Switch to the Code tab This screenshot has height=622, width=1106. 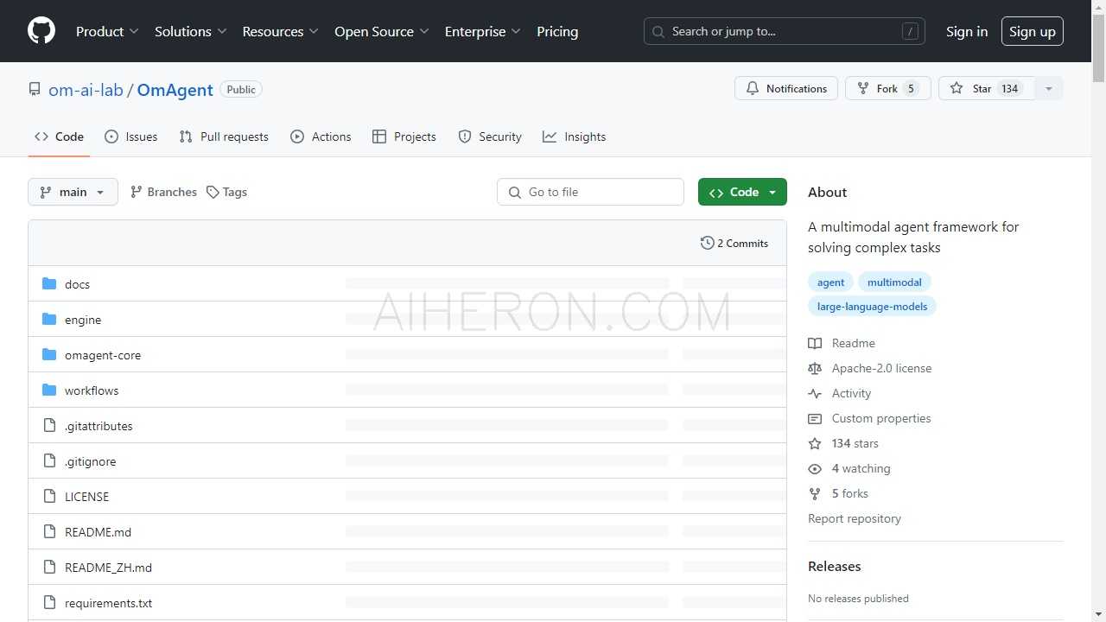pyautogui.click(x=59, y=136)
